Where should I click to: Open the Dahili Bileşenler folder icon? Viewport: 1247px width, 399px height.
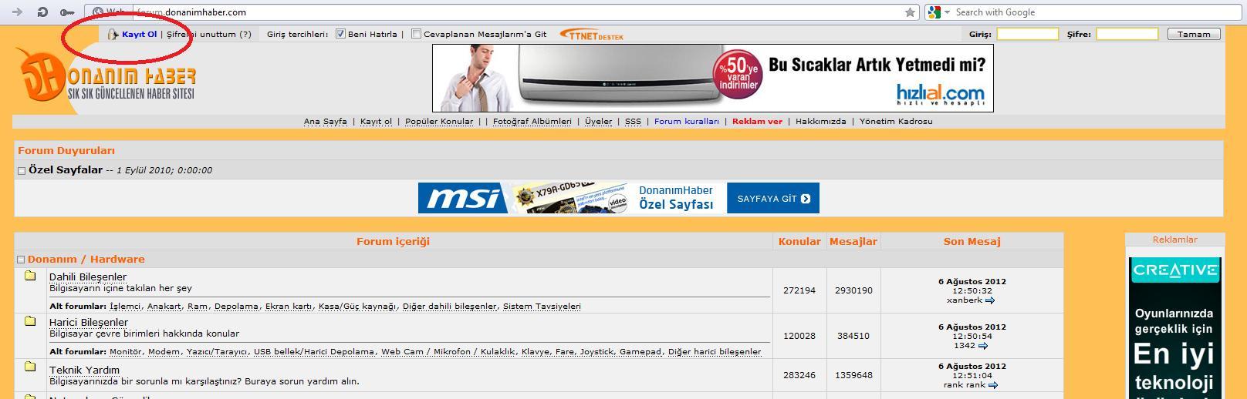coord(30,275)
